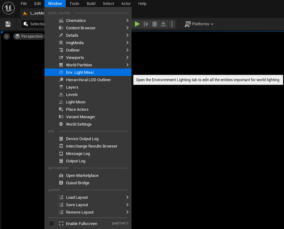Open the Tools menu
Image resolution: width=284 pixels, height=229 pixels.
pyautogui.click(x=74, y=4)
